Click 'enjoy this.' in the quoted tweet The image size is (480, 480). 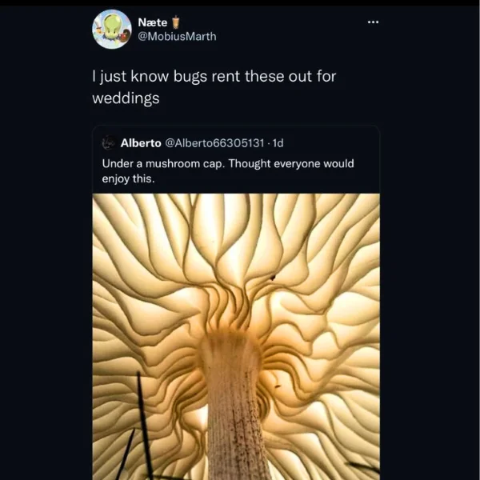[x=128, y=178]
